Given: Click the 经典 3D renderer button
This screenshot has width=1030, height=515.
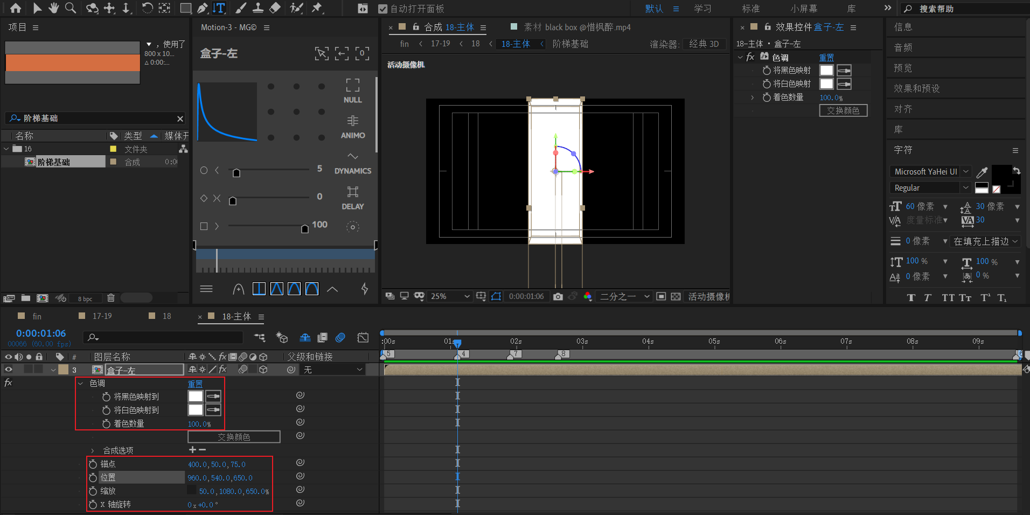Looking at the screenshot, I should [704, 44].
